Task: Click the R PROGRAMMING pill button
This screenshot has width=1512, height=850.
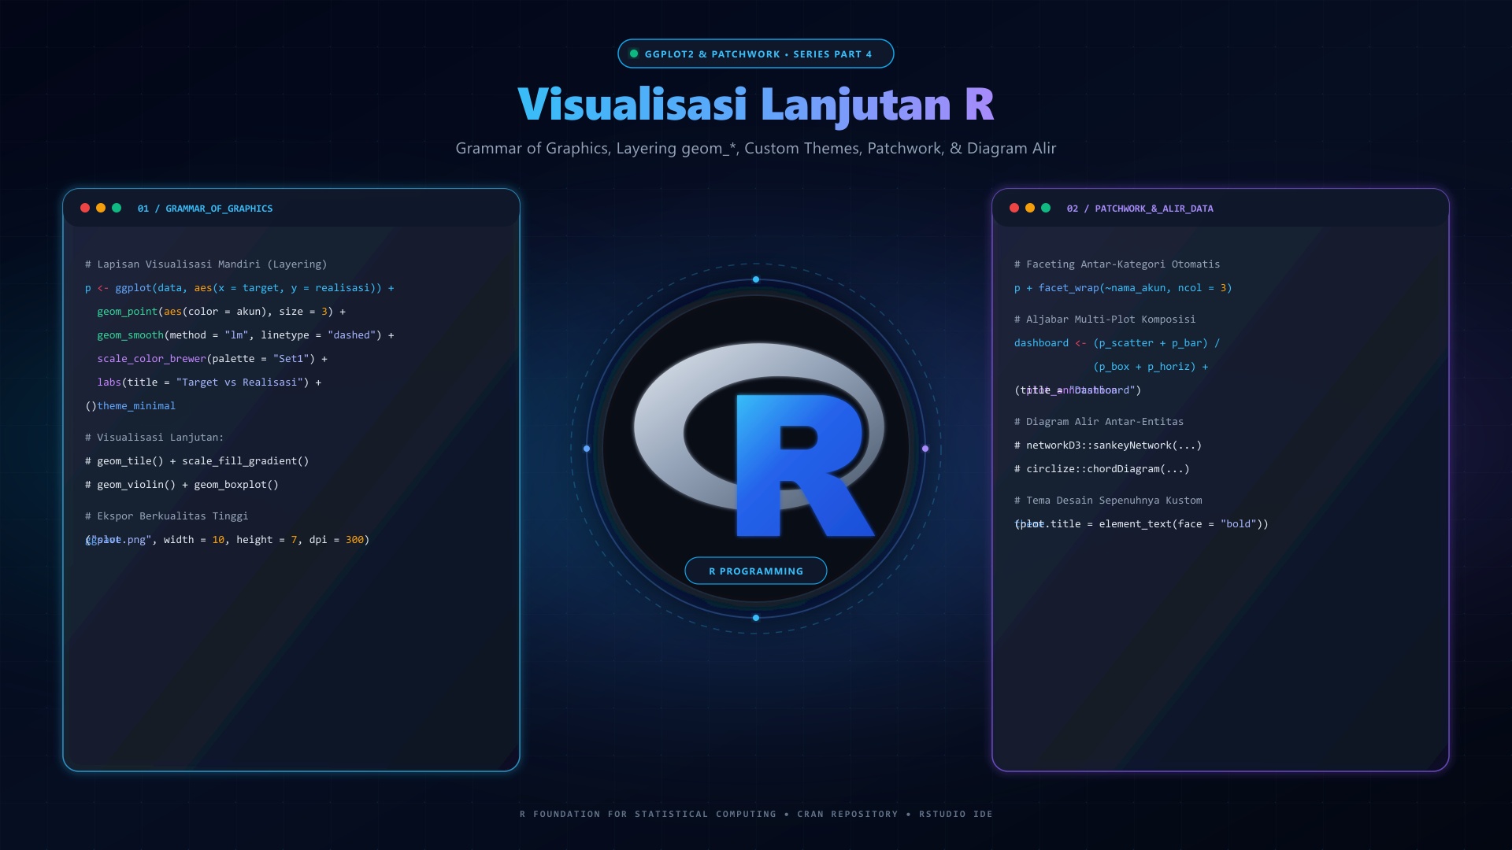Action: click(756, 571)
